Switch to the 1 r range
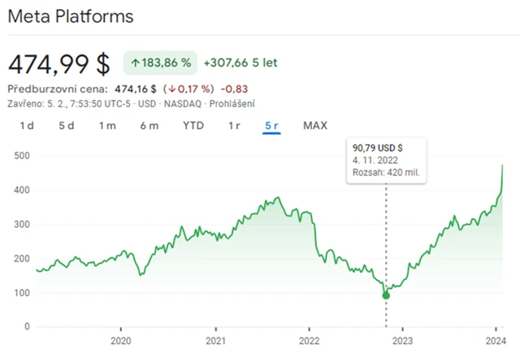Screen dimensions: 520x357 tap(234, 126)
